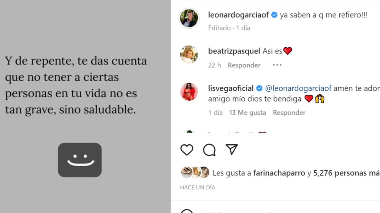This screenshot has width=380, height=213.
Task: Click the smiley face icon on the quote image
Action: pyautogui.click(x=80, y=160)
